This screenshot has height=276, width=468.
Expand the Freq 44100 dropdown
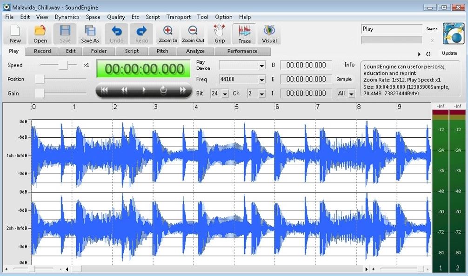click(261, 80)
